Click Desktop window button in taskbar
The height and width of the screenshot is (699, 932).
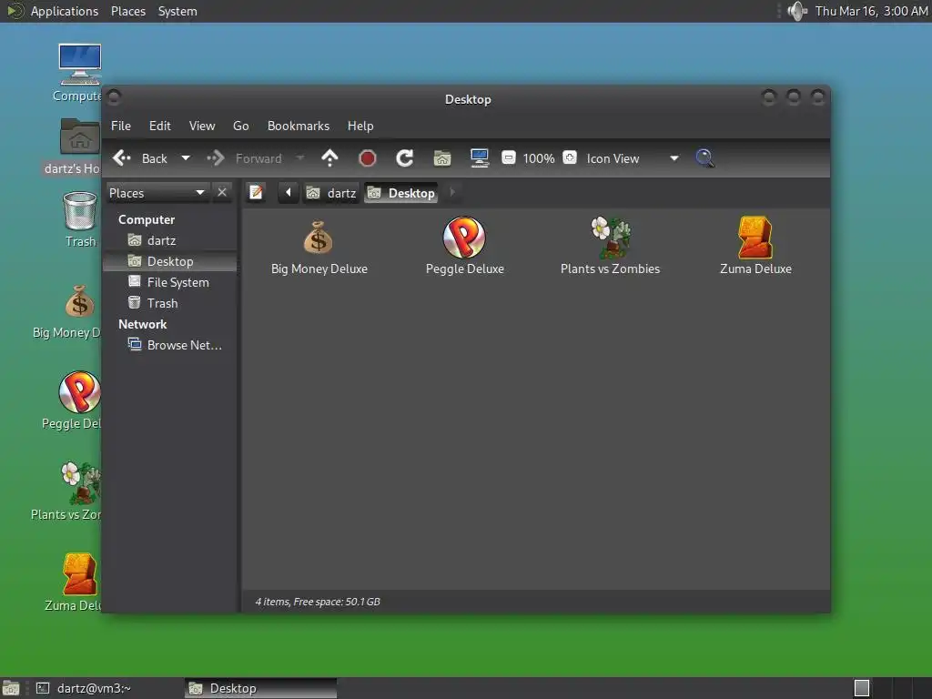click(261, 688)
